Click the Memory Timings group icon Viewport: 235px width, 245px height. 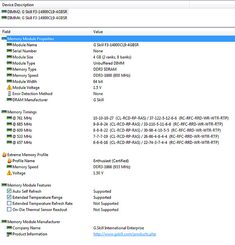[x=4, y=112]
